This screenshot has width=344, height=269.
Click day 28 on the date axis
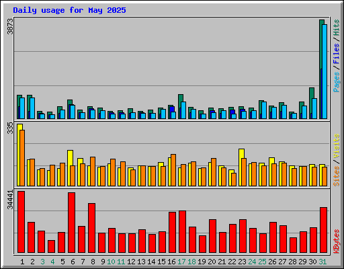tap(292, 262)
